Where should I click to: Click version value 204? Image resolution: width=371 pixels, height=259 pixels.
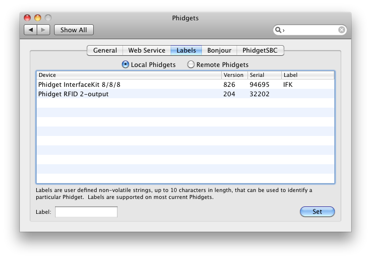(x=229, y=94)
